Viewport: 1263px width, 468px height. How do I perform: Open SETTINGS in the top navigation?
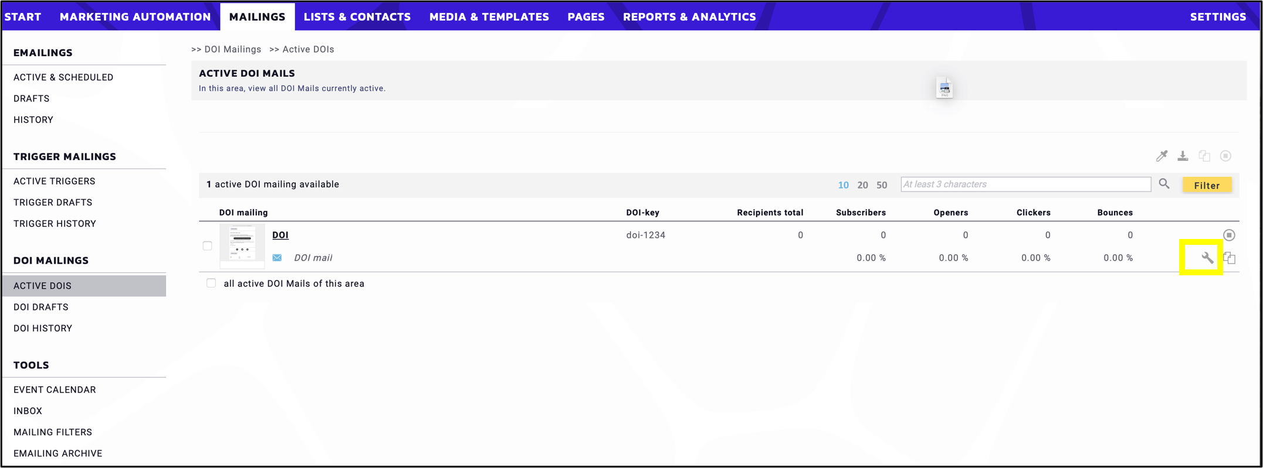[1218, 17]
